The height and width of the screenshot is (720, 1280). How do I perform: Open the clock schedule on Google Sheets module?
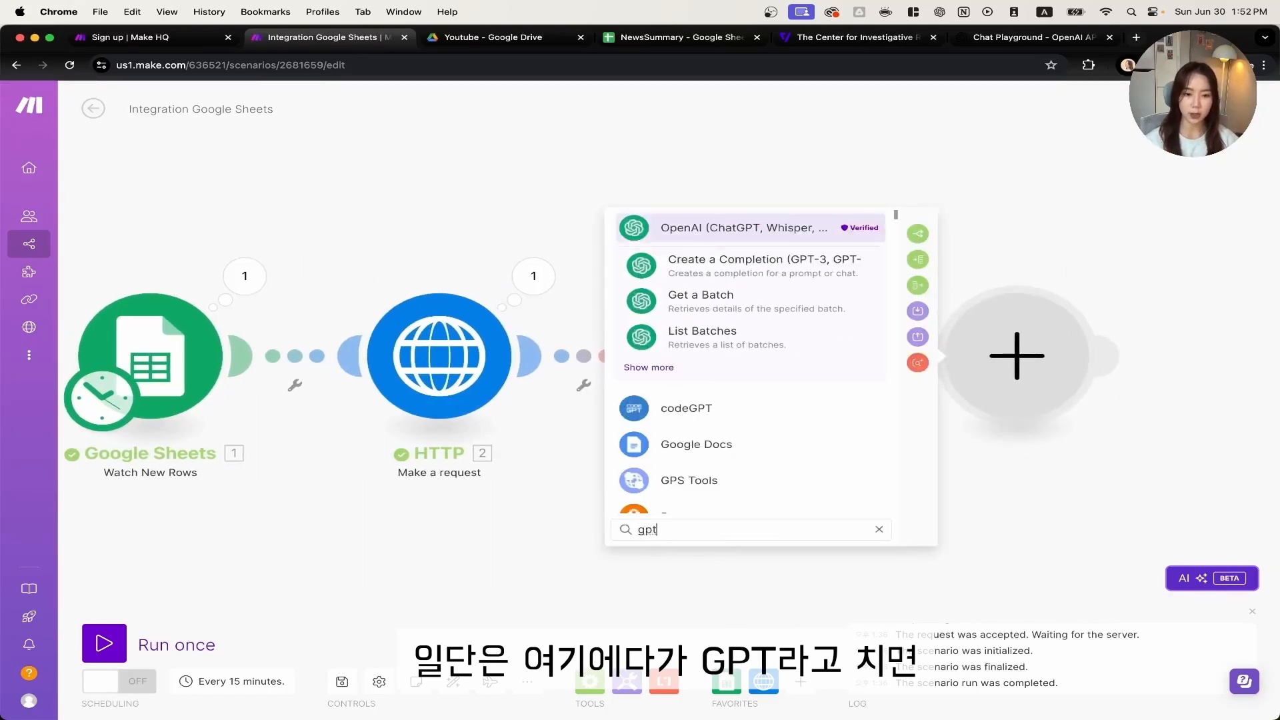pyautogui.click(x=101, y=397)
